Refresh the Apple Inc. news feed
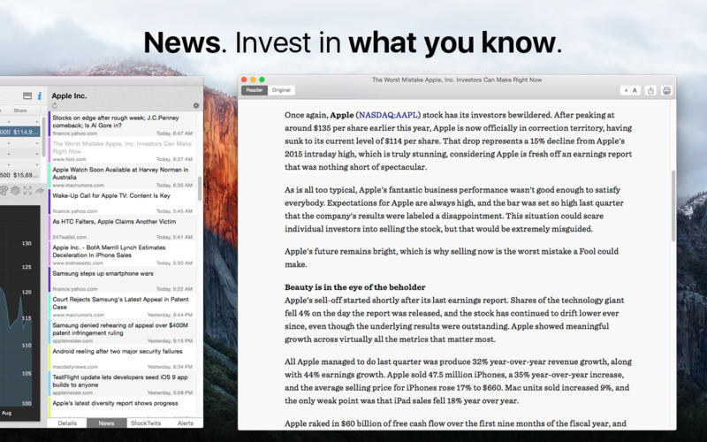Viewport: 707px width, 442px height. tap(55, 105)
